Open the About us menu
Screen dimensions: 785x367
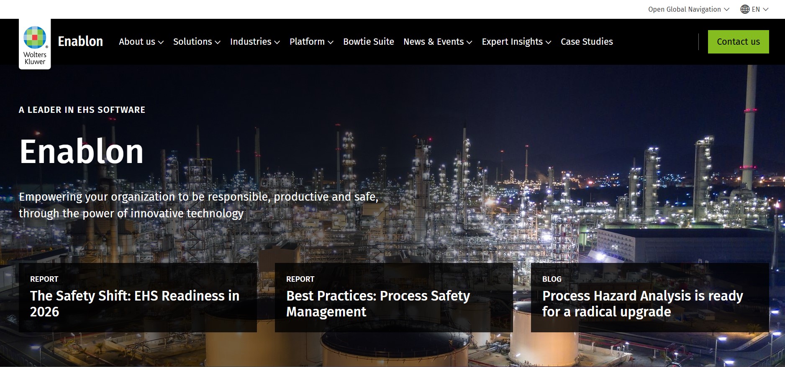point(141,42)
